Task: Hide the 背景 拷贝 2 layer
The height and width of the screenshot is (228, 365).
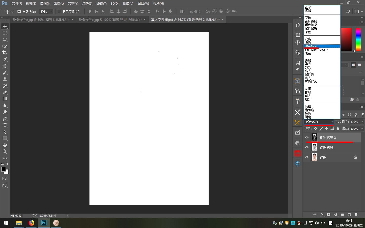Action: click(x=307, y=138)
